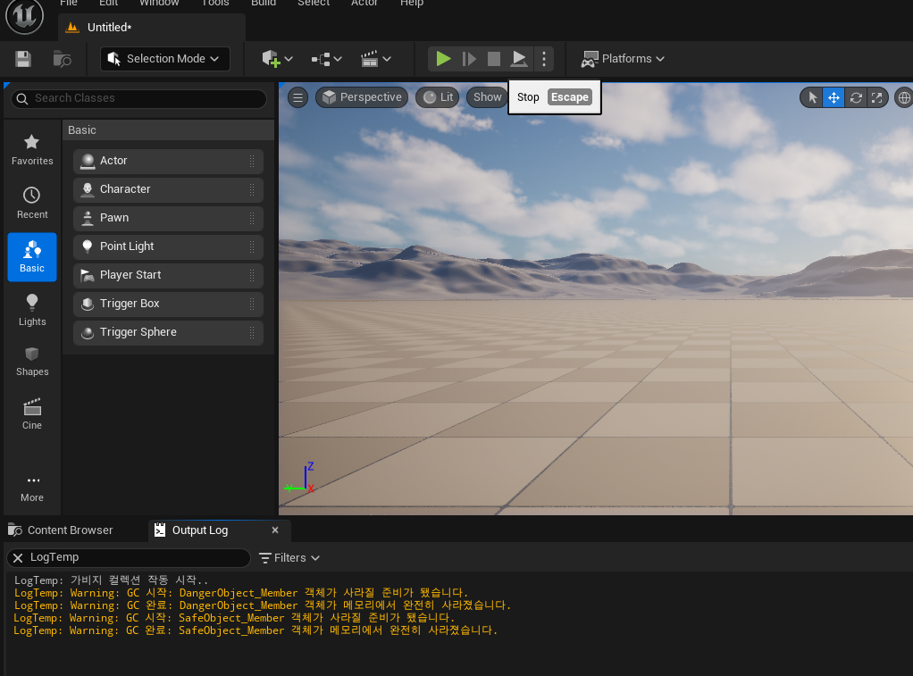
Task: Expand the Selection Mode dropdown
Action: point(165,59)
